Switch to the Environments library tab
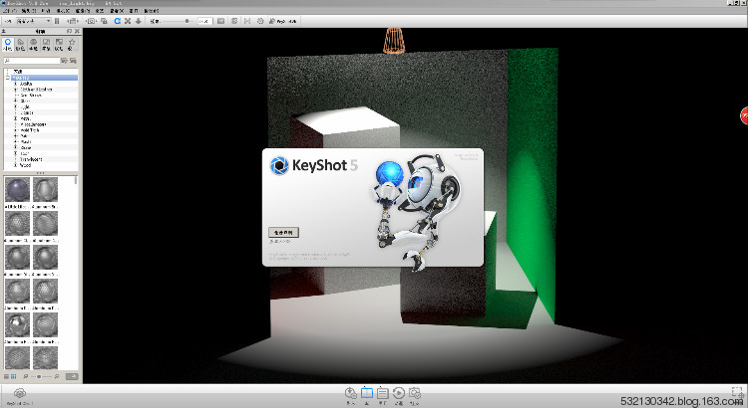Screen dimensions: 748x408 33,44
